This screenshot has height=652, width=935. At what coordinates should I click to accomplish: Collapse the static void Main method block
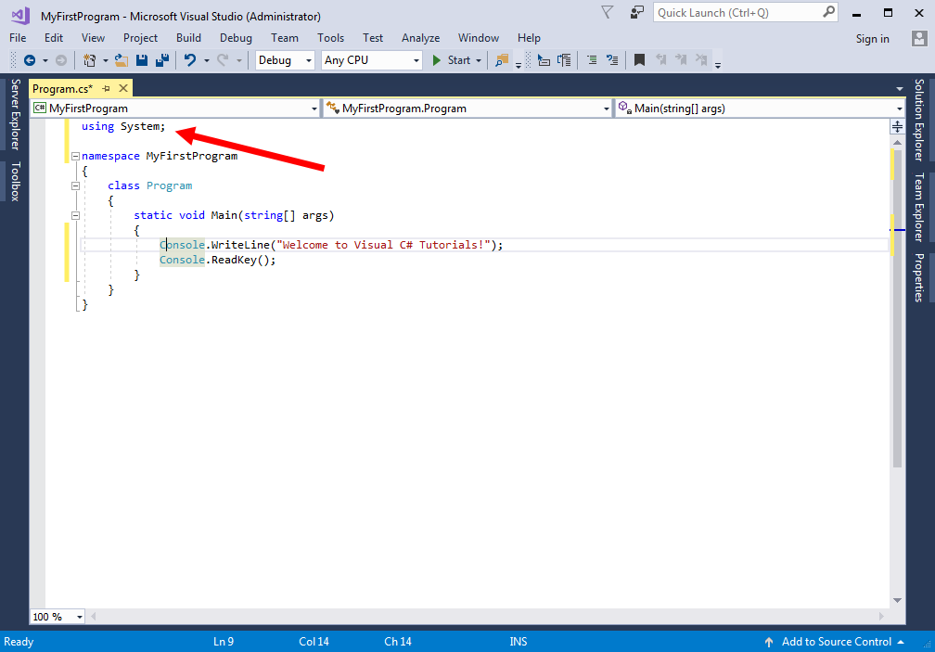click(75, 216)
